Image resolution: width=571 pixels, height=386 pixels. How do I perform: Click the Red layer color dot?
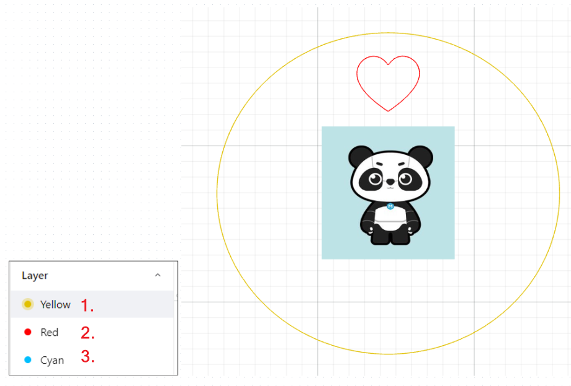click(x=28, y=332)
